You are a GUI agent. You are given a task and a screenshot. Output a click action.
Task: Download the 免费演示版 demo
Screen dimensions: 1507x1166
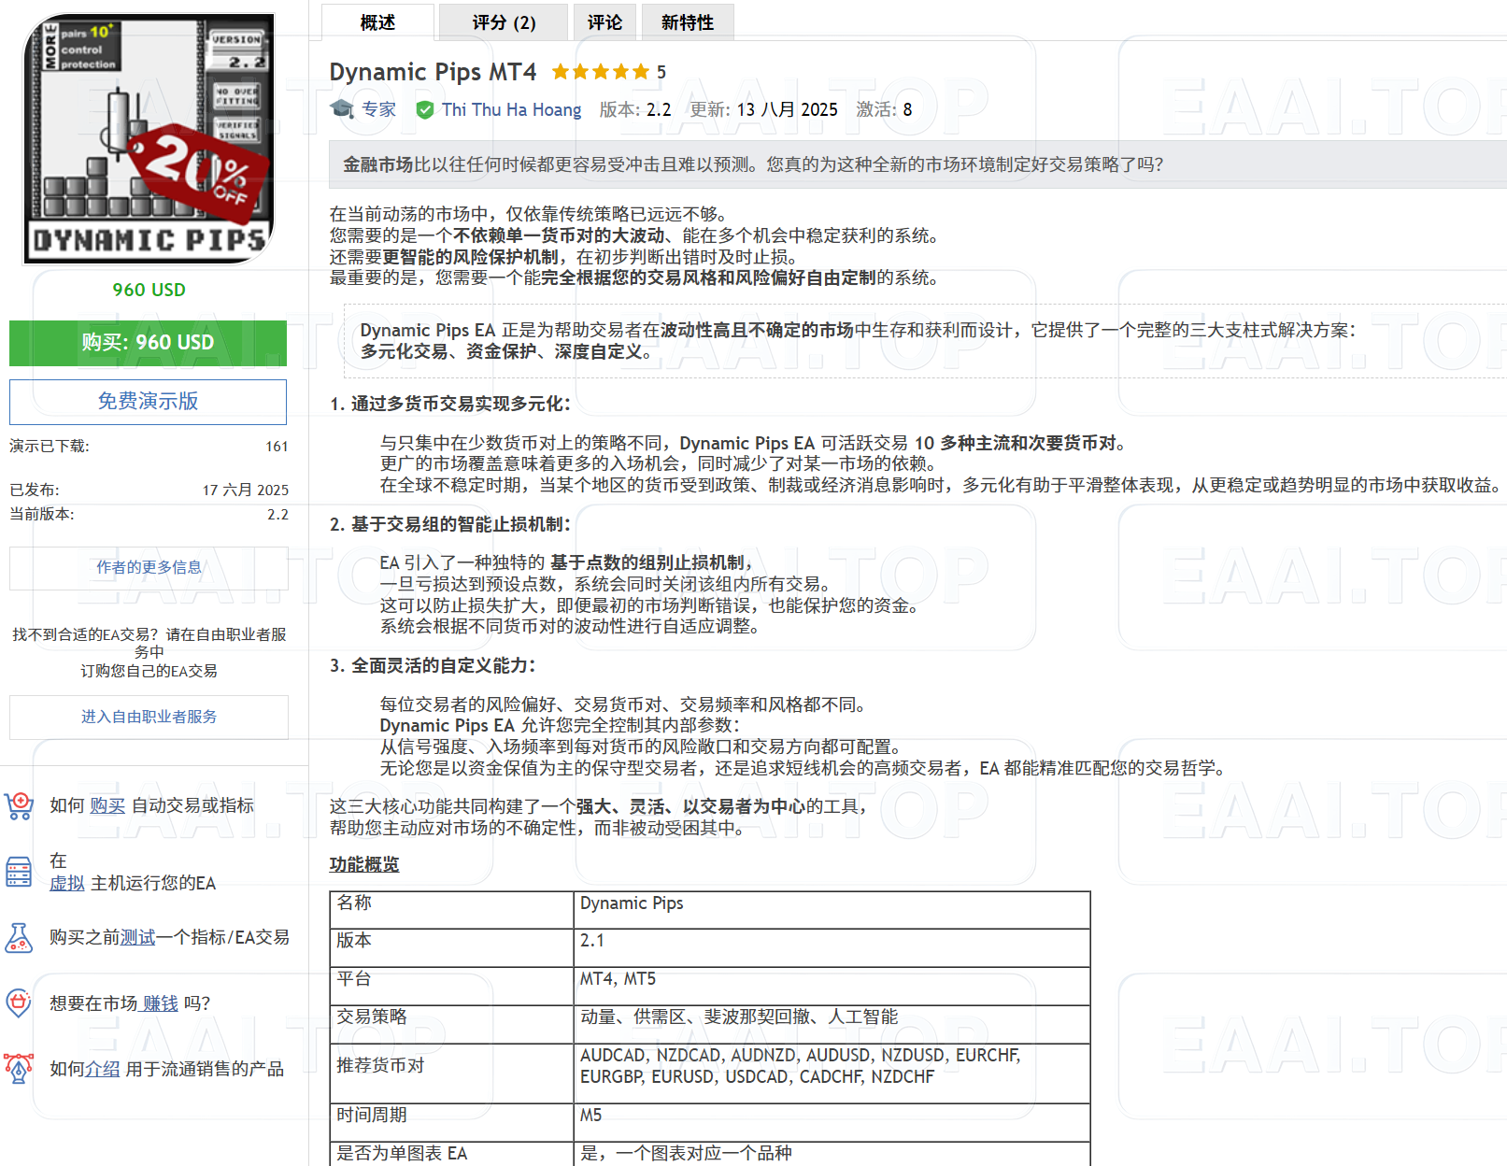(148, 402)
